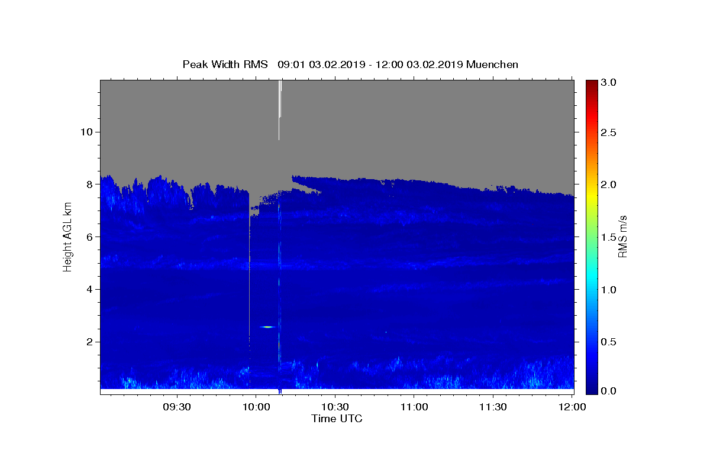Screen dimensions: 710x473
Task: Click the 'RMS m/s' colorbar label
Action: tap(622, 237)
